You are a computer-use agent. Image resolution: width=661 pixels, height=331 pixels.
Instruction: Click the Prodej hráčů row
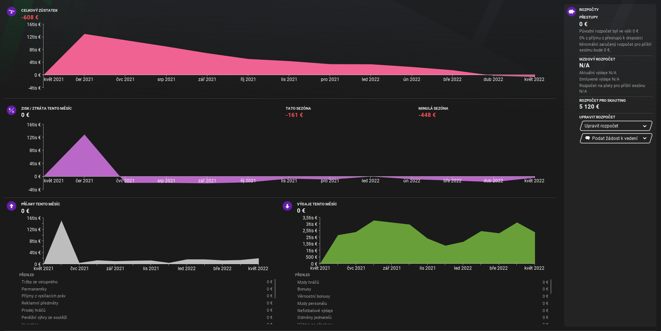(x=147, y=310)
